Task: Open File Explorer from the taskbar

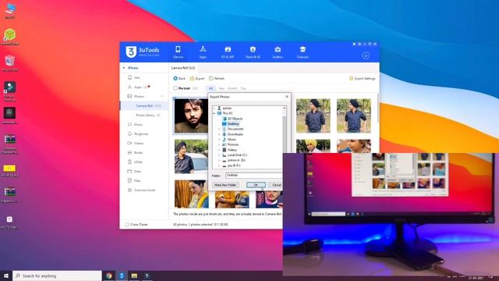Action: pyautogui.click(x=134, y=276)
